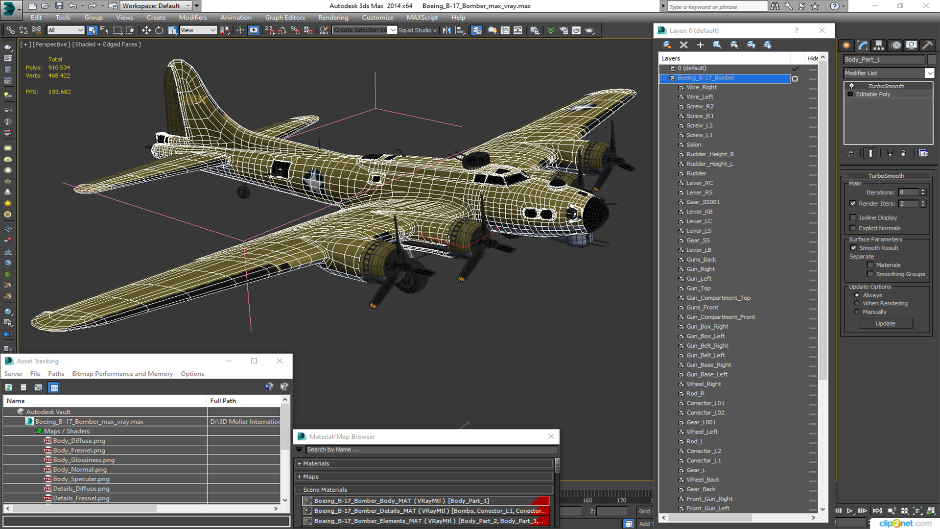Open the Material Editor from toolbar
This screenshot has width=940, height=529.
click(535, 30)
